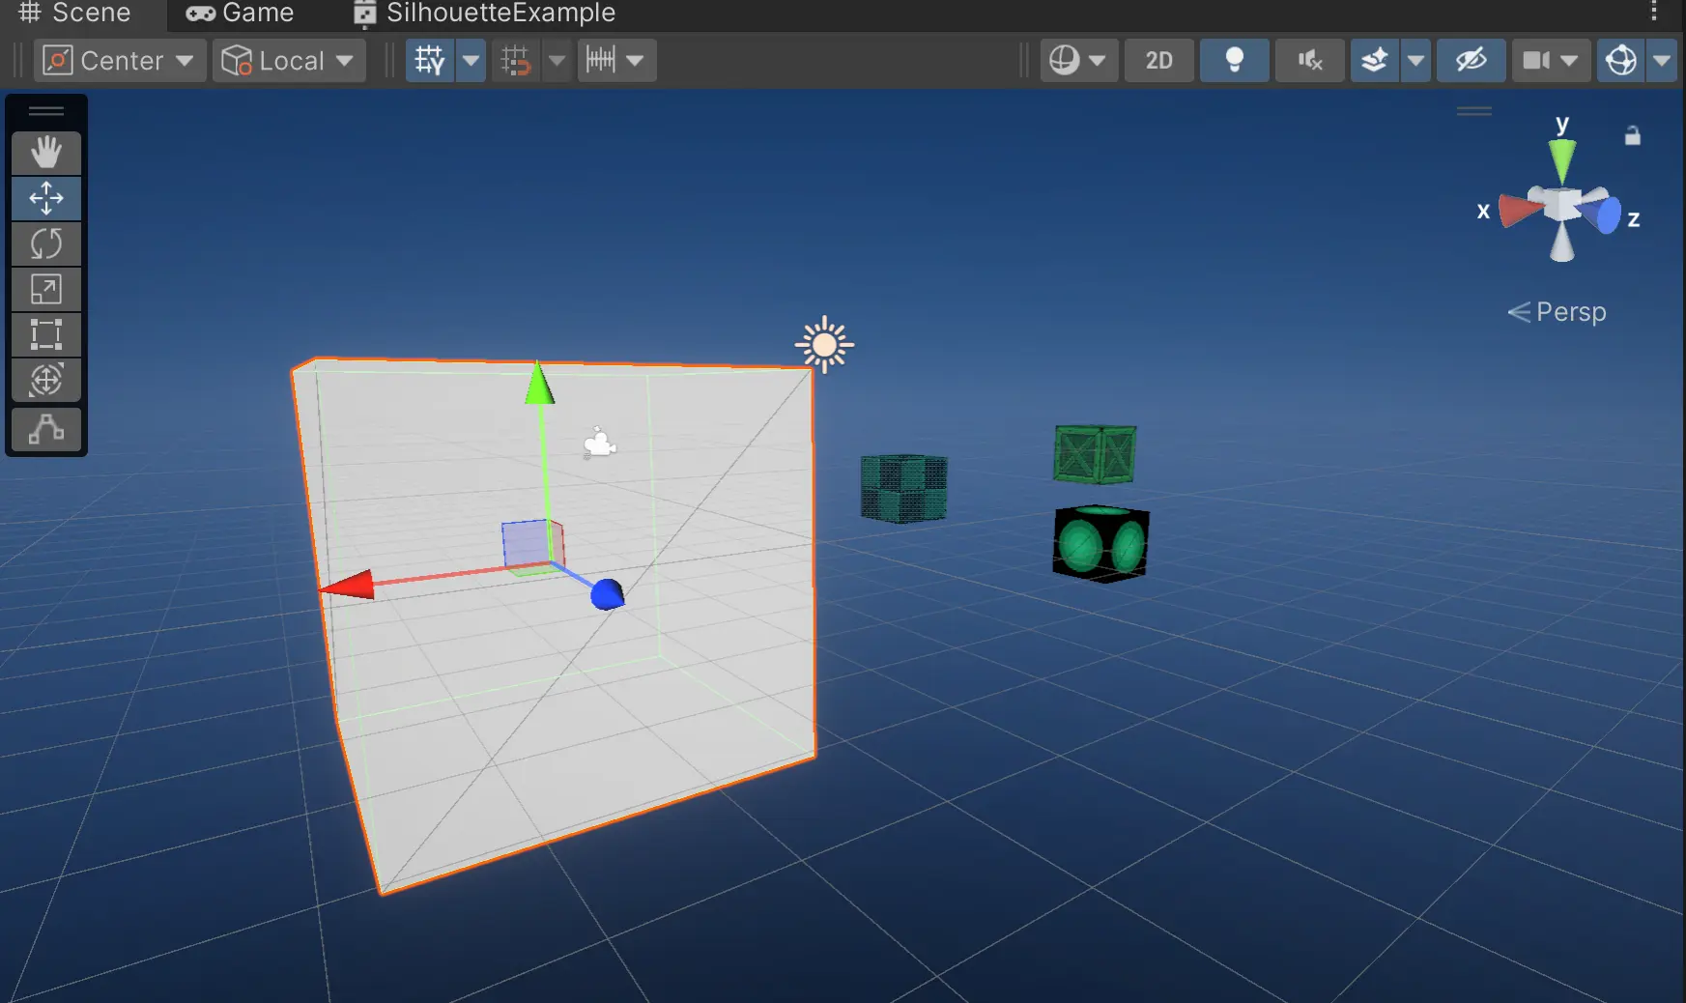This screenshot has width=1686, height=1003.
Task: Toggle scene lighting lightbulb
Action: (1234, 60)
